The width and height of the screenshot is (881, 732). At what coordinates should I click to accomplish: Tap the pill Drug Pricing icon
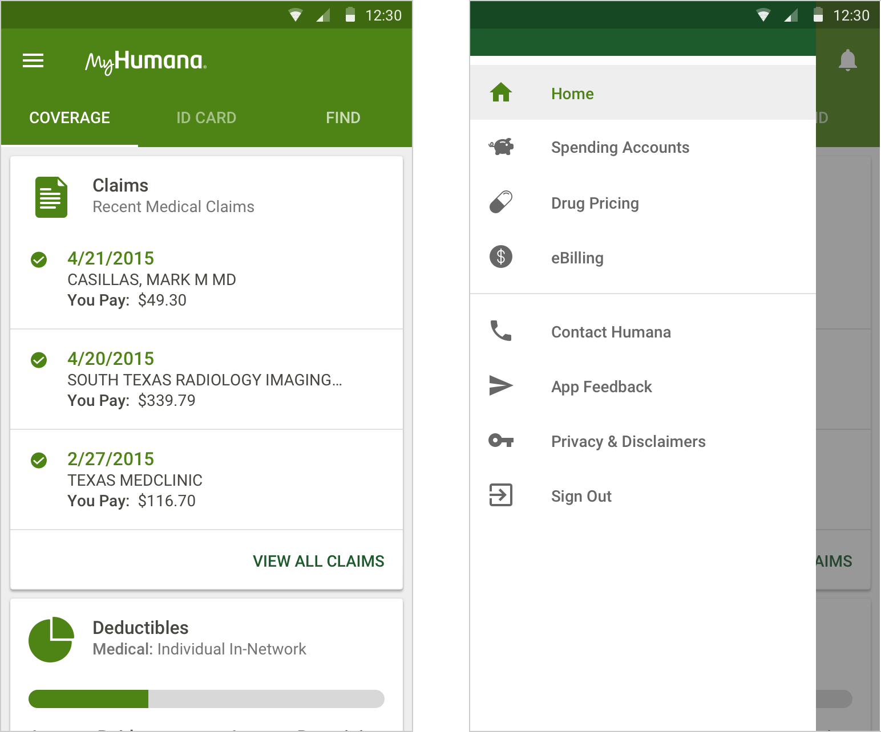(x=501, y=202)
